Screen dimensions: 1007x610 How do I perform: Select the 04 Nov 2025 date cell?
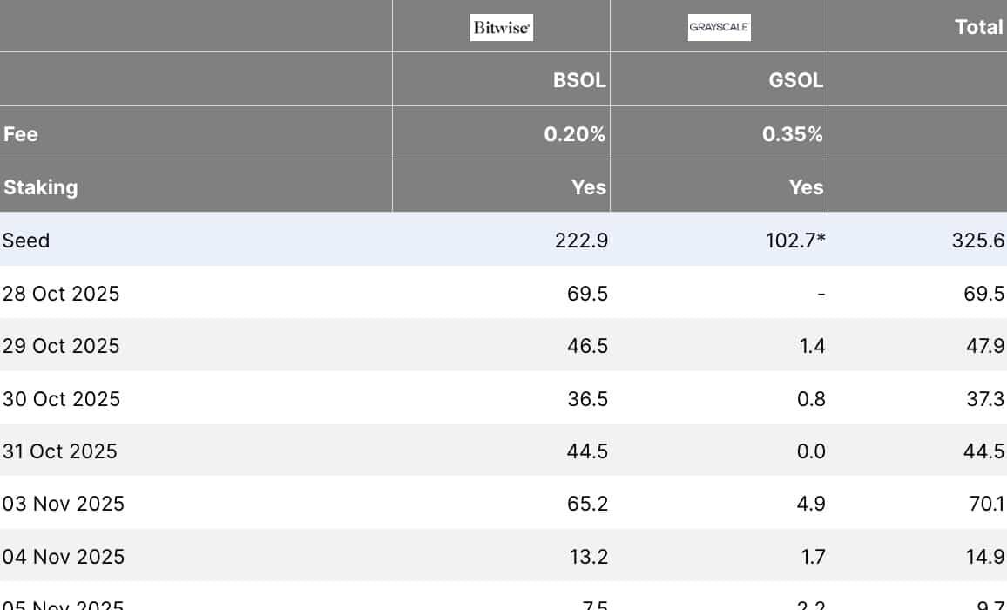63,556
